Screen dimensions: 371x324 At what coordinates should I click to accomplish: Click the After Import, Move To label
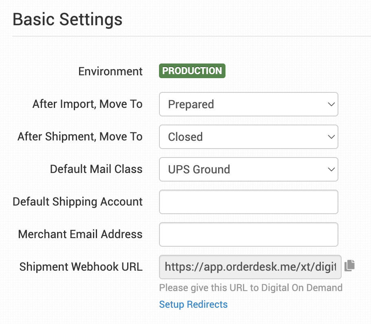(88, 104)
